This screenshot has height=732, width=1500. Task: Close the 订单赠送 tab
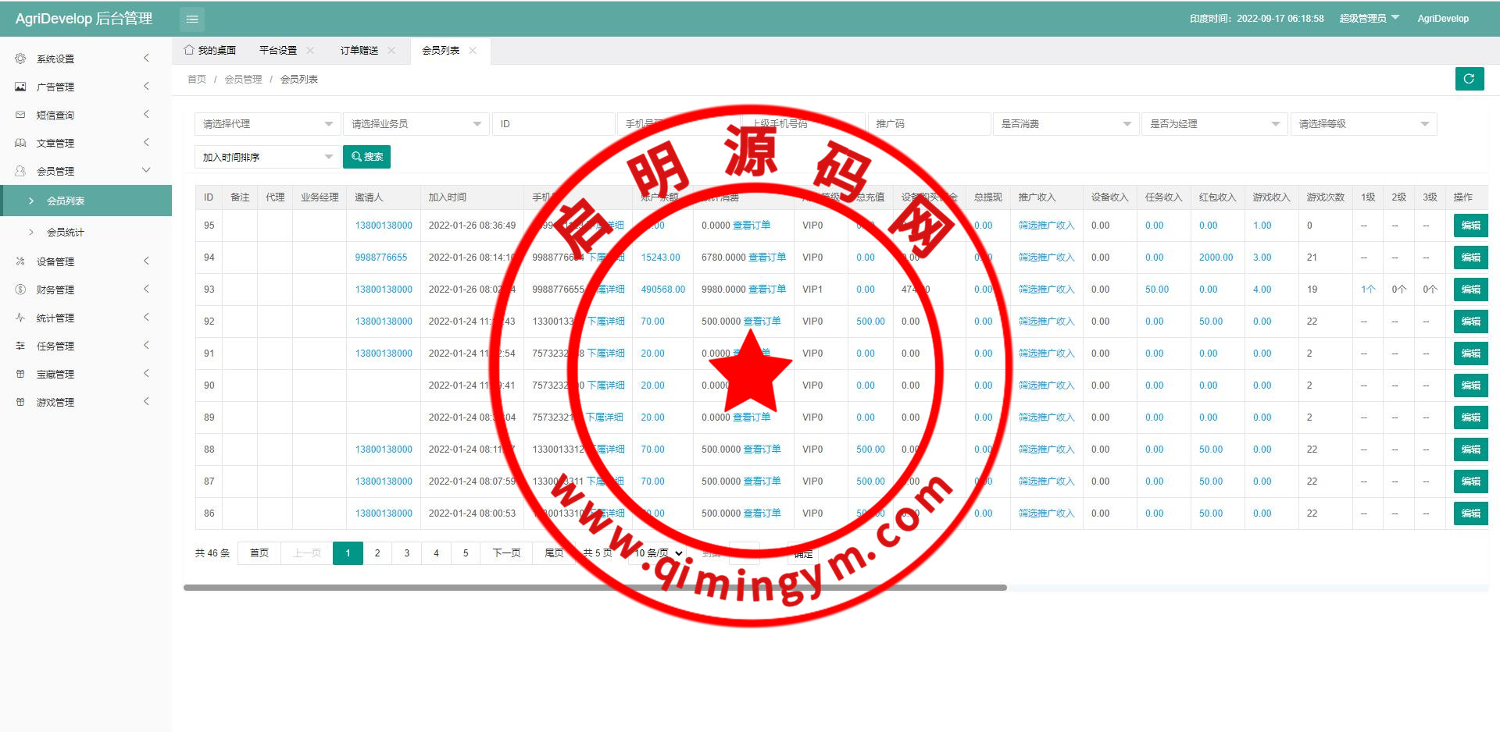[391, 51]
